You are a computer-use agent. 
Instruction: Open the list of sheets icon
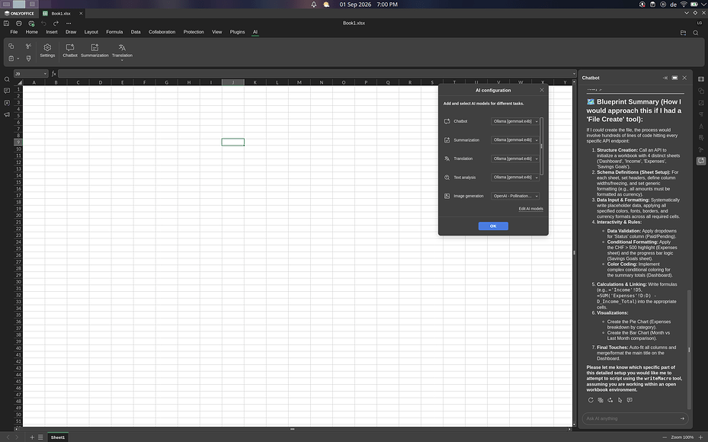[40, 437]
